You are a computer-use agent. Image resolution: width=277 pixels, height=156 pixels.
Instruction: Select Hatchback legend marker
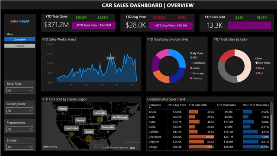click(191, 63)
